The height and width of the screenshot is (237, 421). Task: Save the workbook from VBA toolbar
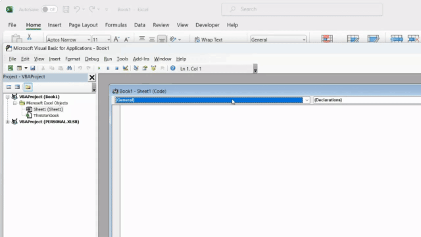click(33, 68)
